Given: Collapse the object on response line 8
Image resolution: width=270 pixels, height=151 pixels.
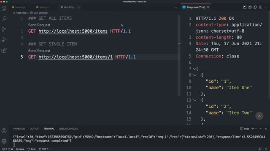Looking at the screenshot, I should [x=194, y=75].
